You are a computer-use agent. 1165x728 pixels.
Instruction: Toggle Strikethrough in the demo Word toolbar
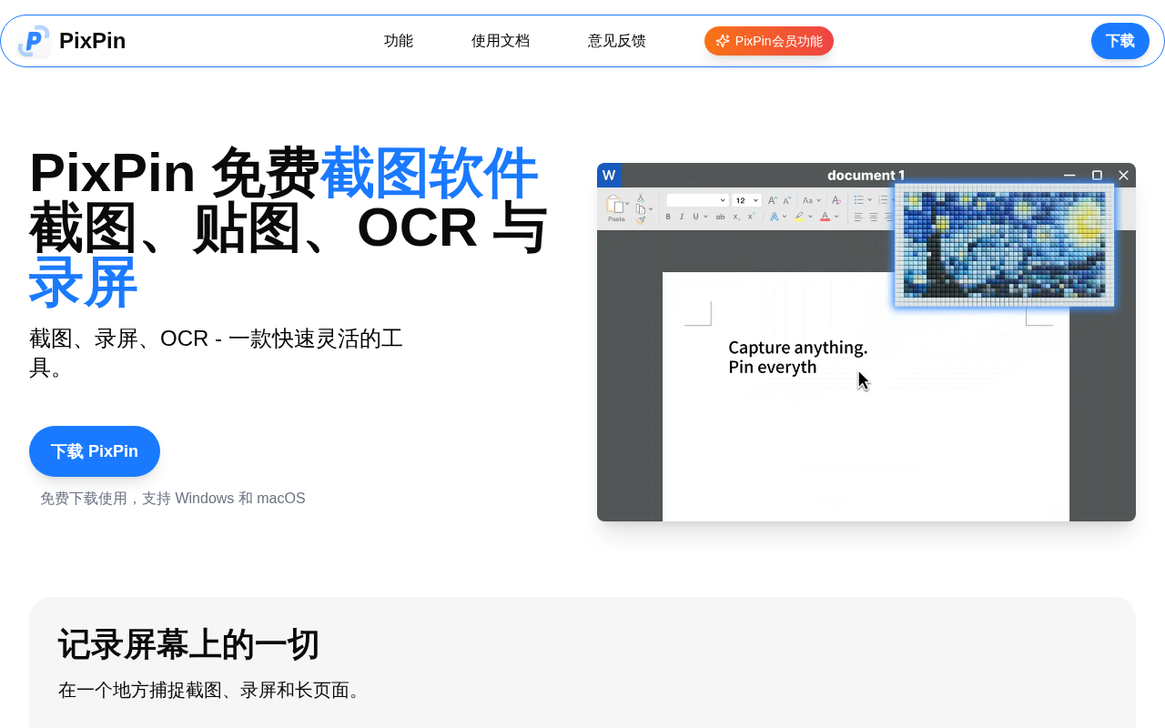[720, 217]
